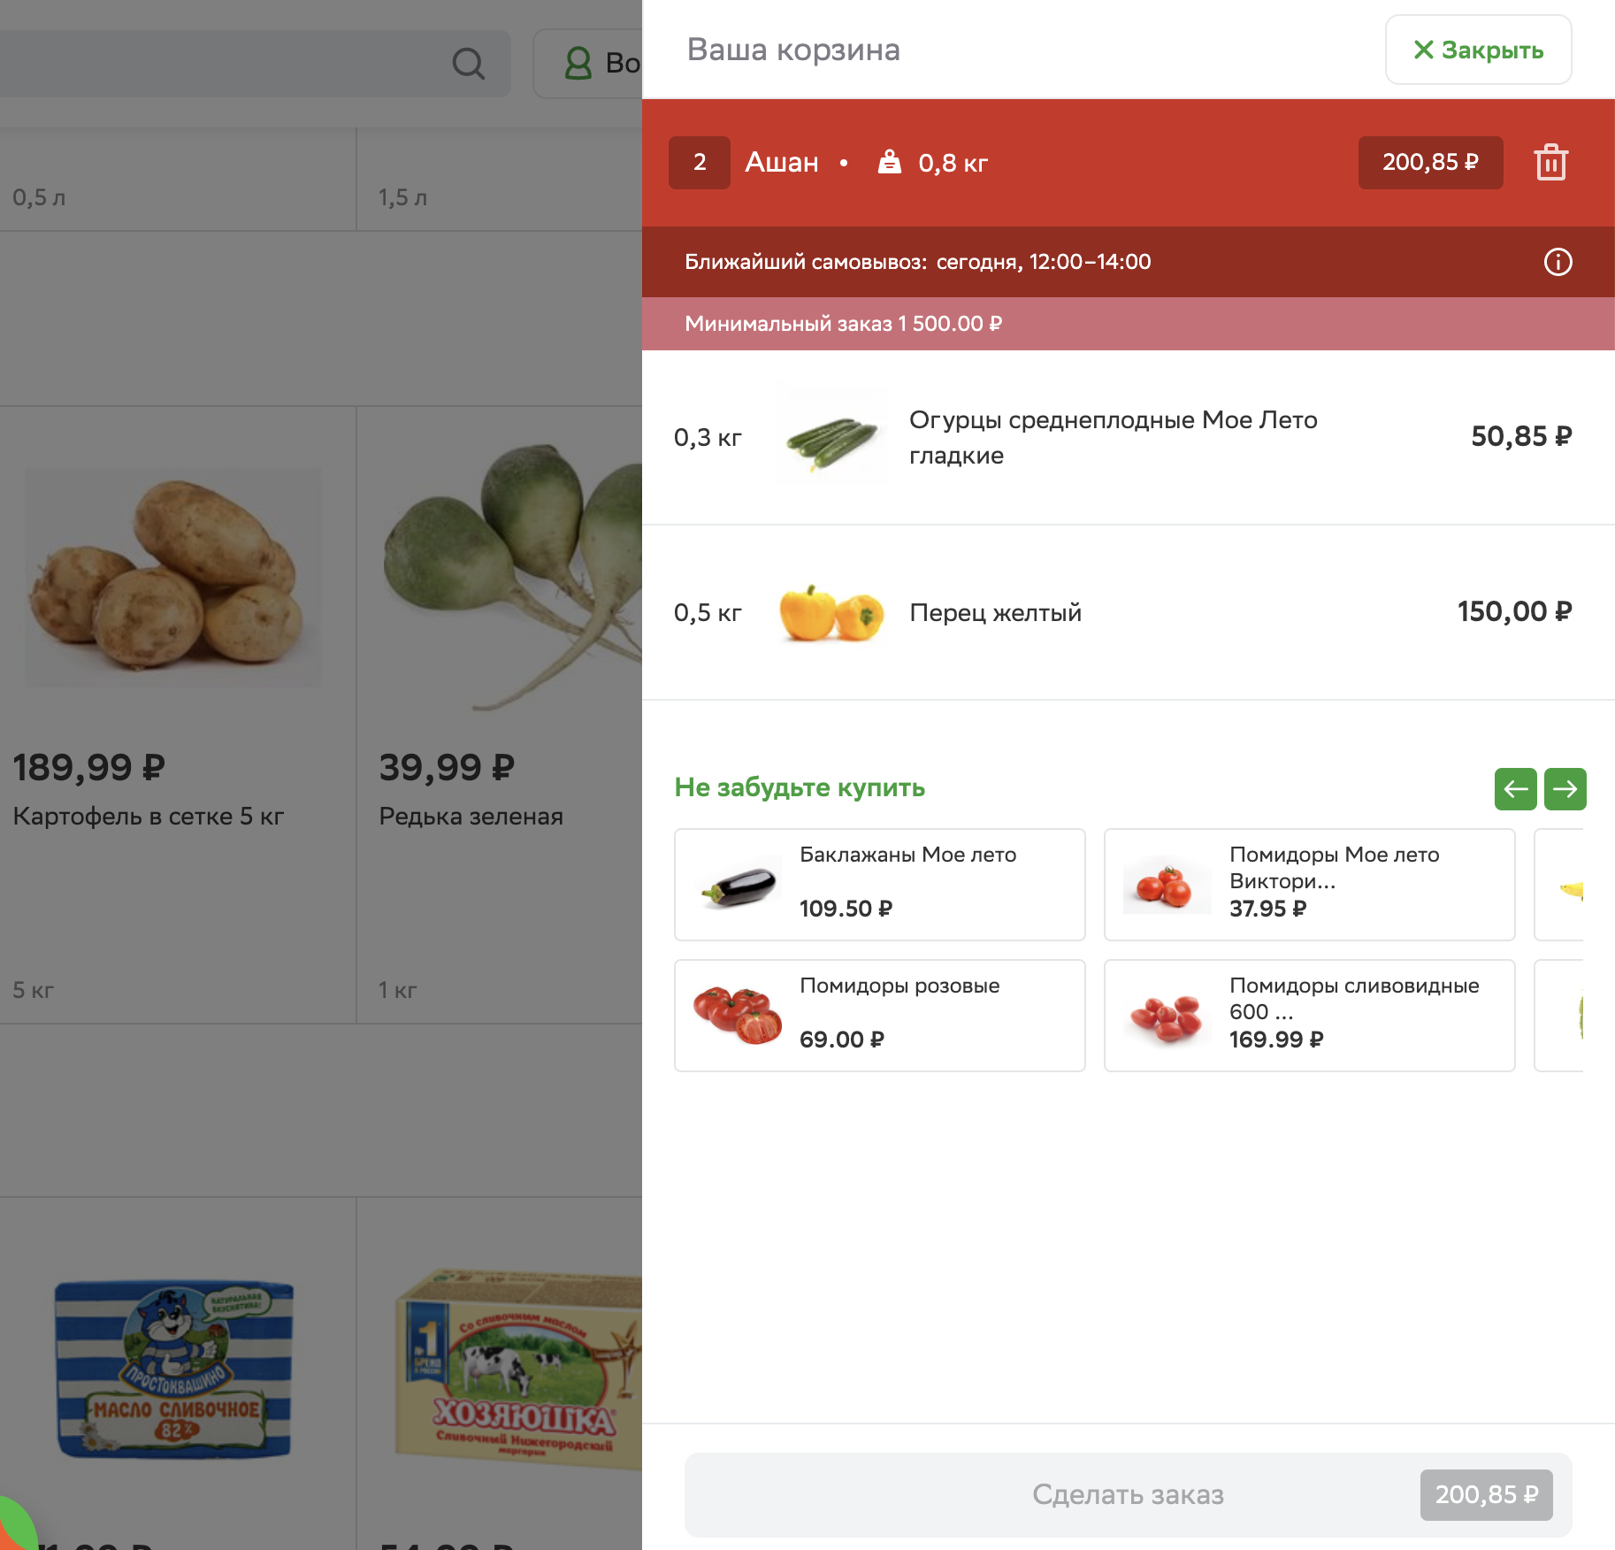Open the Редька зеленая product card
The width and height of the screenshot is (1615, 1550).
tap(500, 715)
